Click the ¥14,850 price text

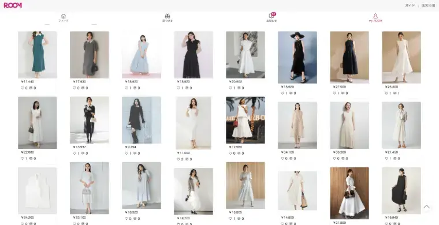click(x=288, y=217)
